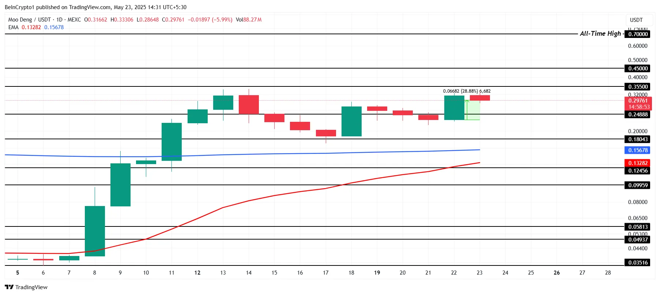Image resolution: width=660 pixels, height=295 pixels.
Task: Select the 0.03516 bottom price level tag
Action: (637, 263)
